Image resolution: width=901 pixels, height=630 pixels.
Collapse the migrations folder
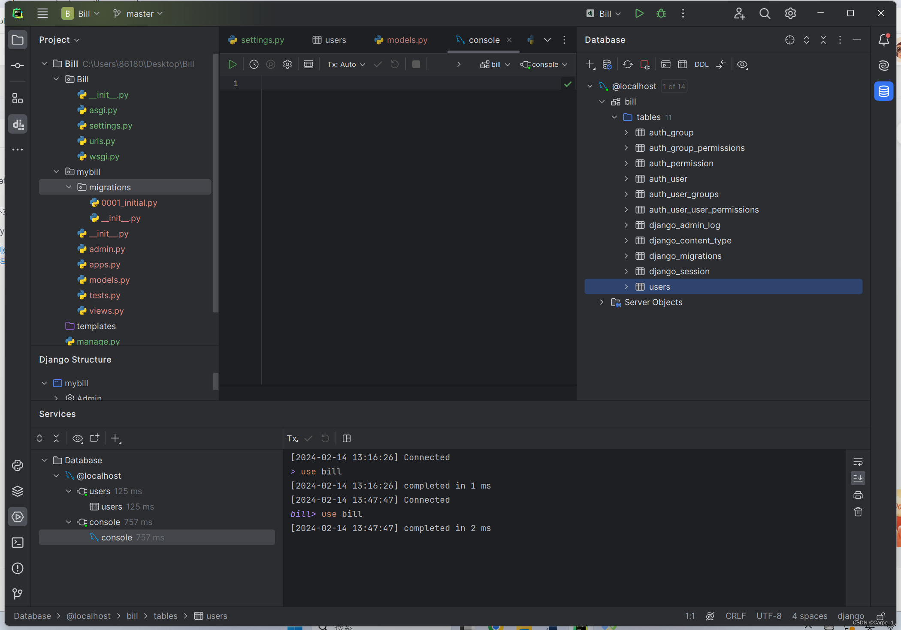coord(68,187)
